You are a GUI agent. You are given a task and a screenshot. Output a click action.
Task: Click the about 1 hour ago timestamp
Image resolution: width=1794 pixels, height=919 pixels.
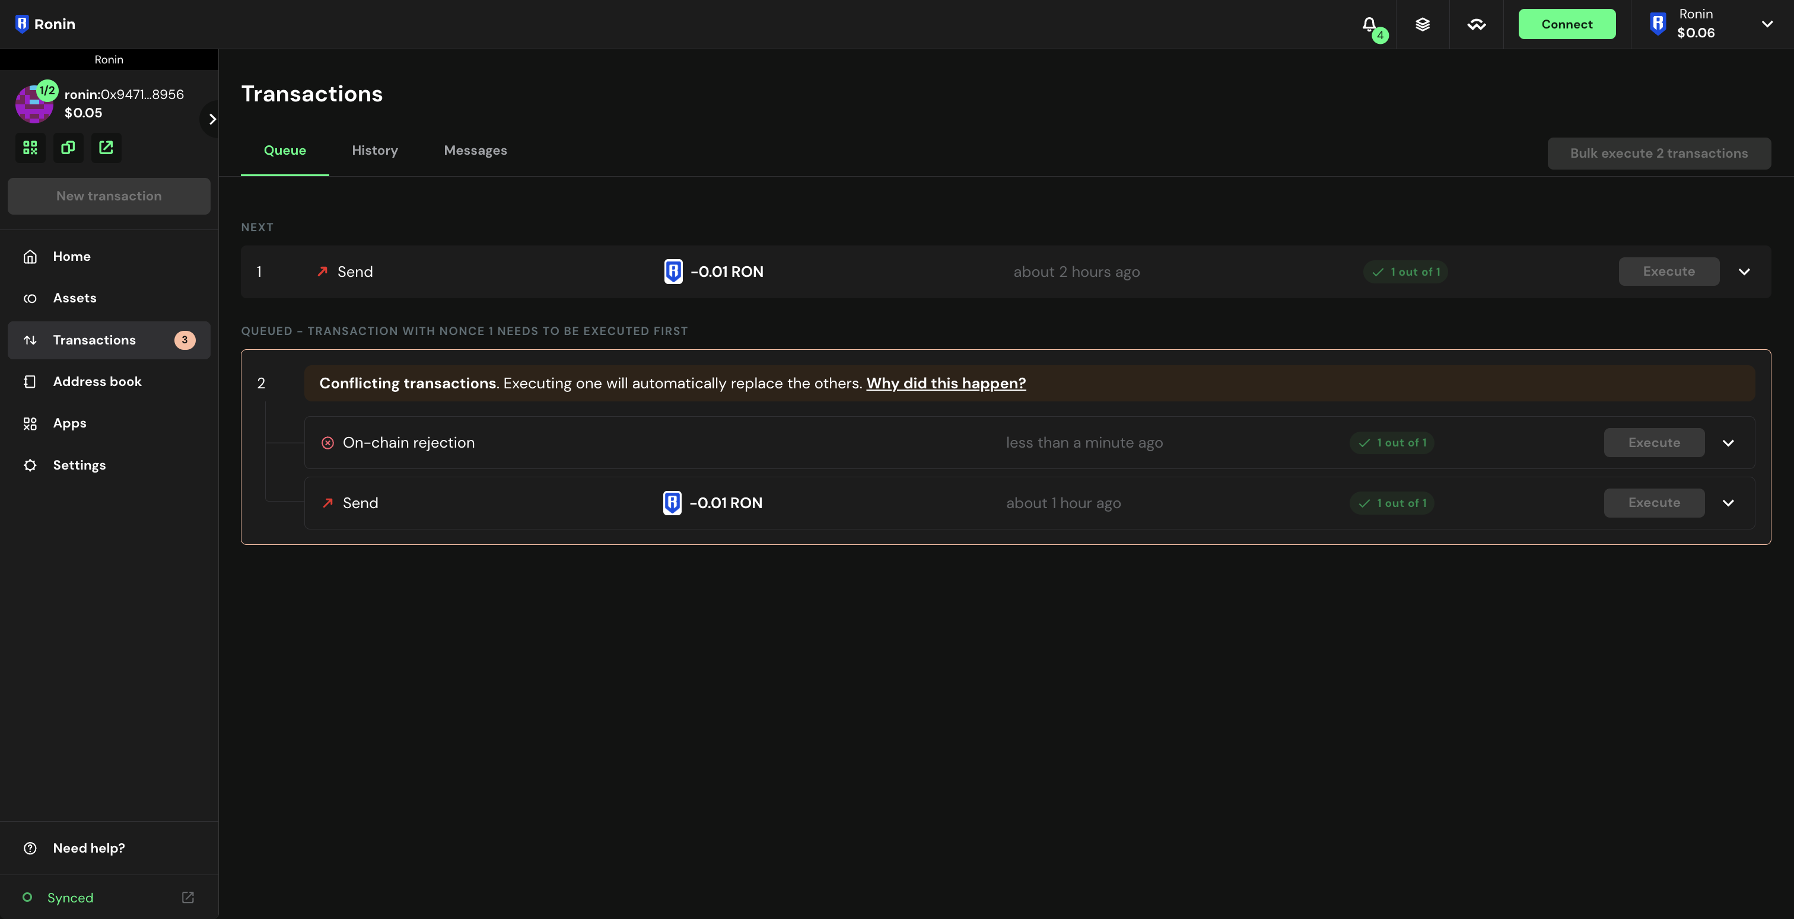point(1064,503)
